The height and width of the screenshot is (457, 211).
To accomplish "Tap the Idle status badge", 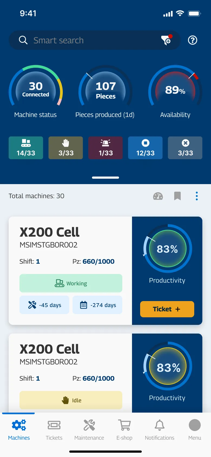I will 71,400.
